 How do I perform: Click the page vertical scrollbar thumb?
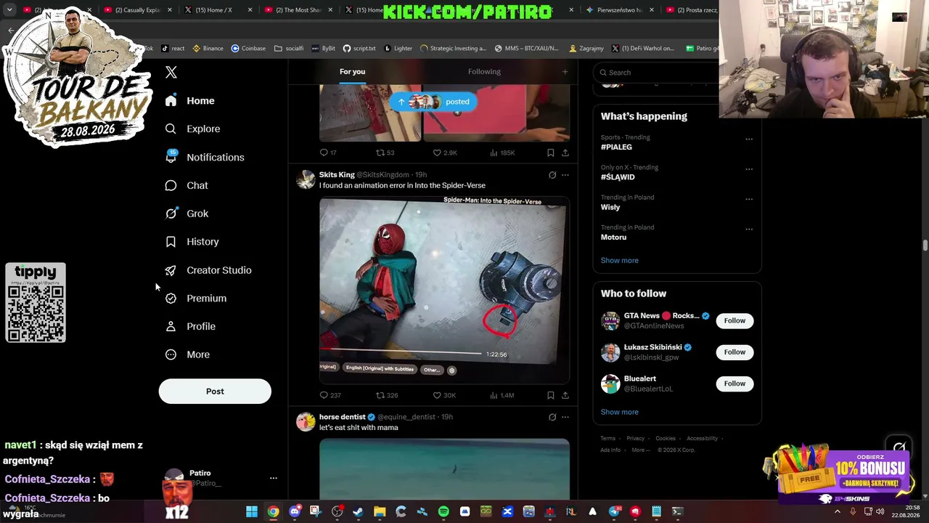click(925, 246)
